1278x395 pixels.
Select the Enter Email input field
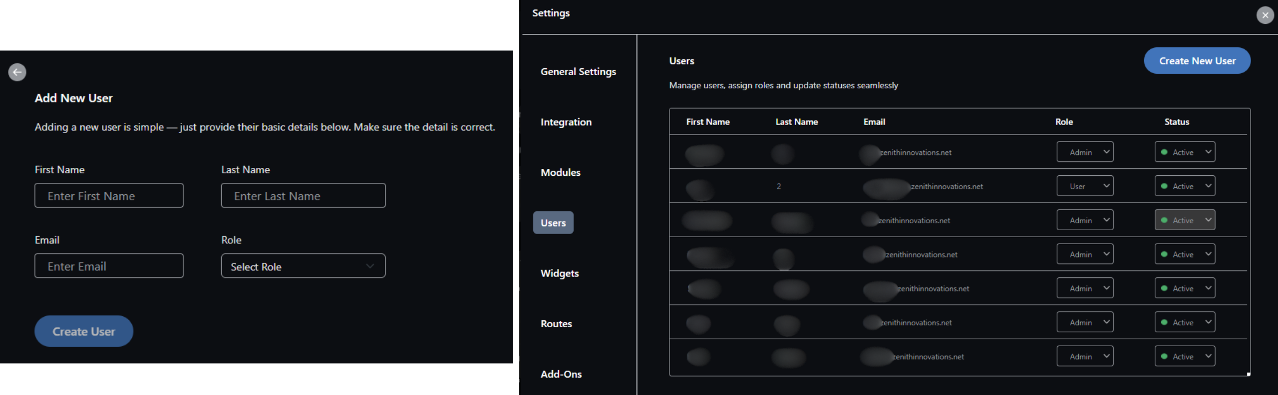[109, 266]
